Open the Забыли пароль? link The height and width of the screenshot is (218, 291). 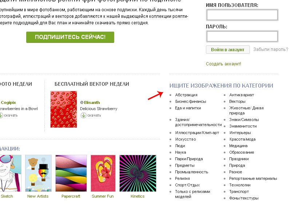[271, 49]
